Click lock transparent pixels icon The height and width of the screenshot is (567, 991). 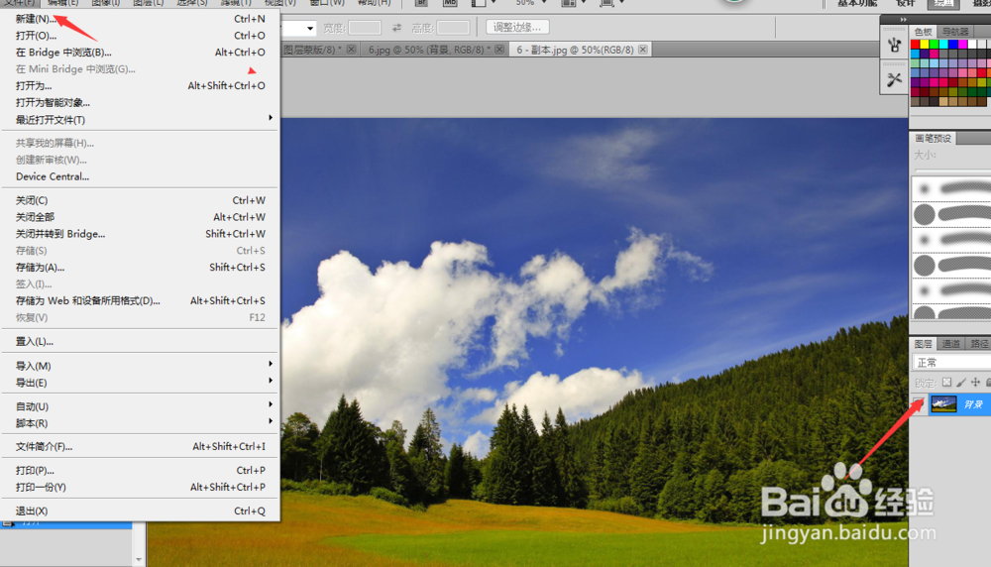(x=946, y=382)
